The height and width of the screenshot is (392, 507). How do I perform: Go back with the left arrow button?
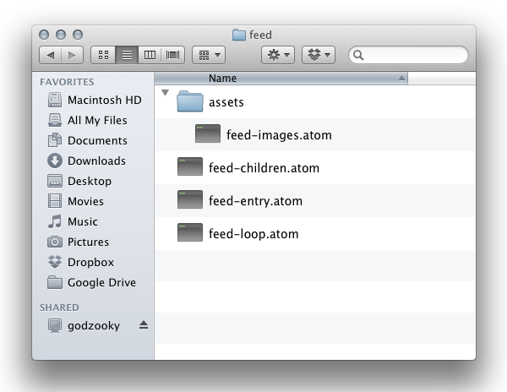click(x=51, y=55)
